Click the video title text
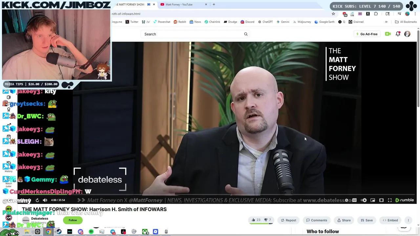 [x=94, y=209]
